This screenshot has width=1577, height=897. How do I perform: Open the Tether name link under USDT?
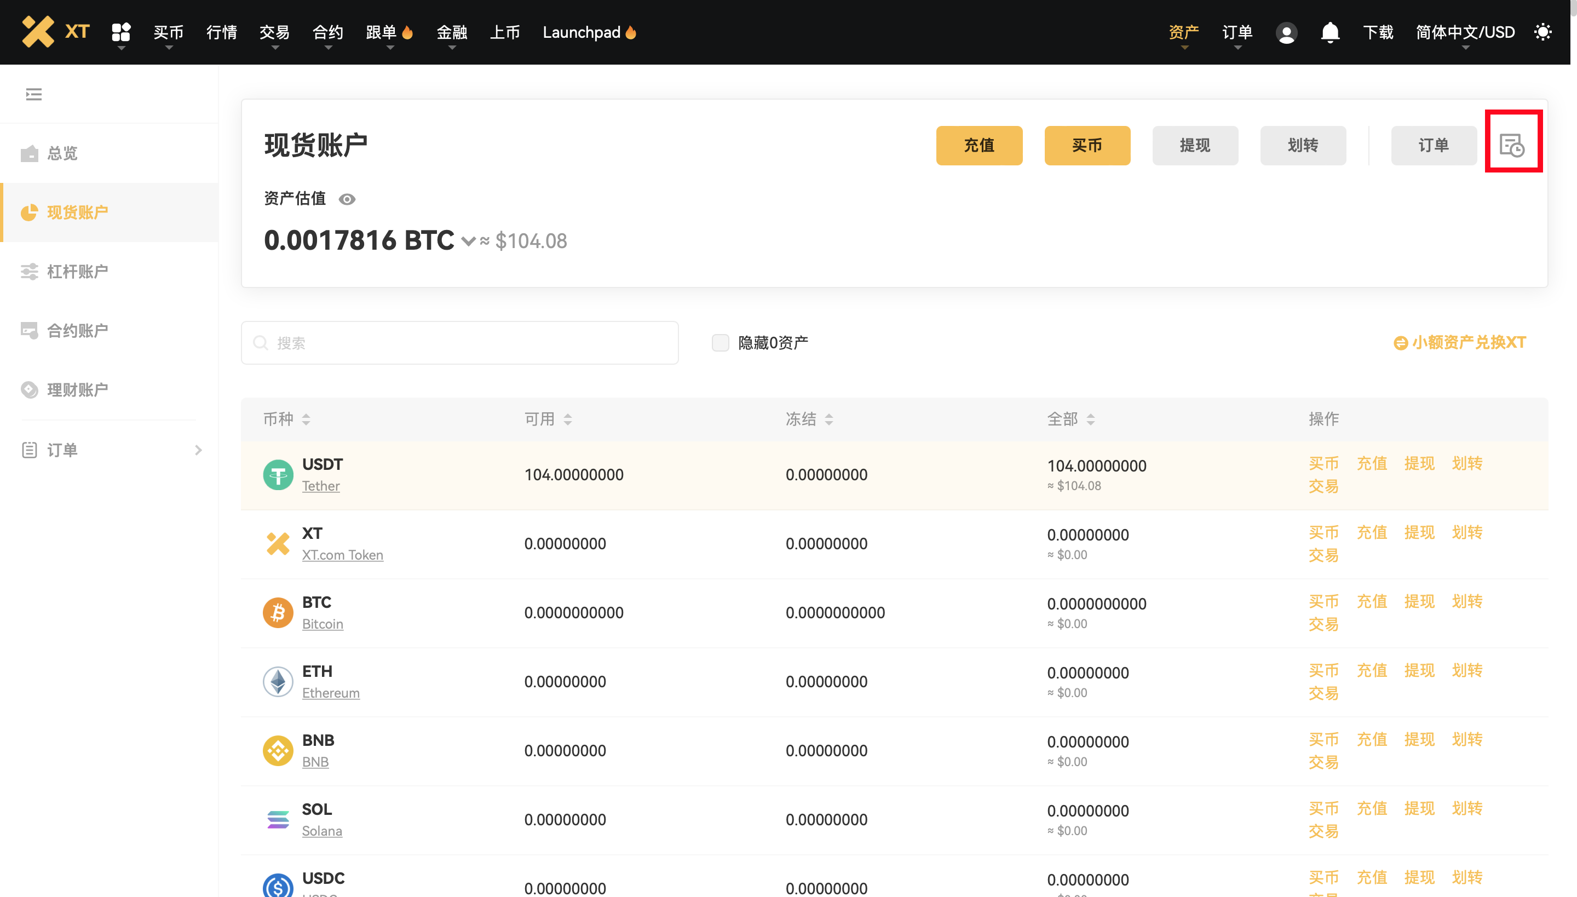[321, 486]
